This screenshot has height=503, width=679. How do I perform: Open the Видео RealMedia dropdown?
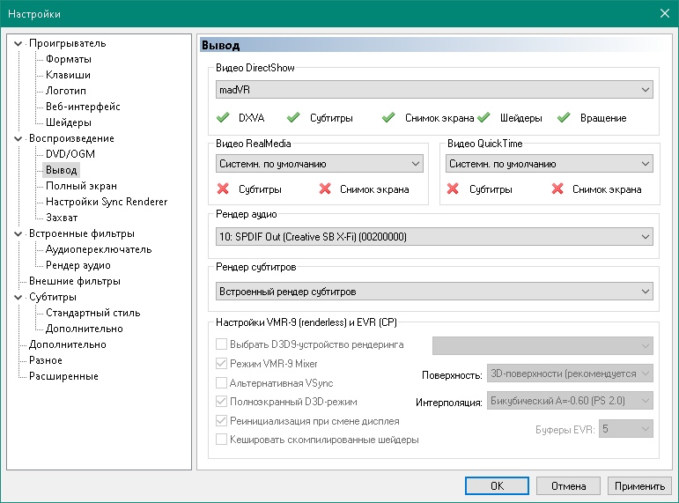[x=320, y=164]
